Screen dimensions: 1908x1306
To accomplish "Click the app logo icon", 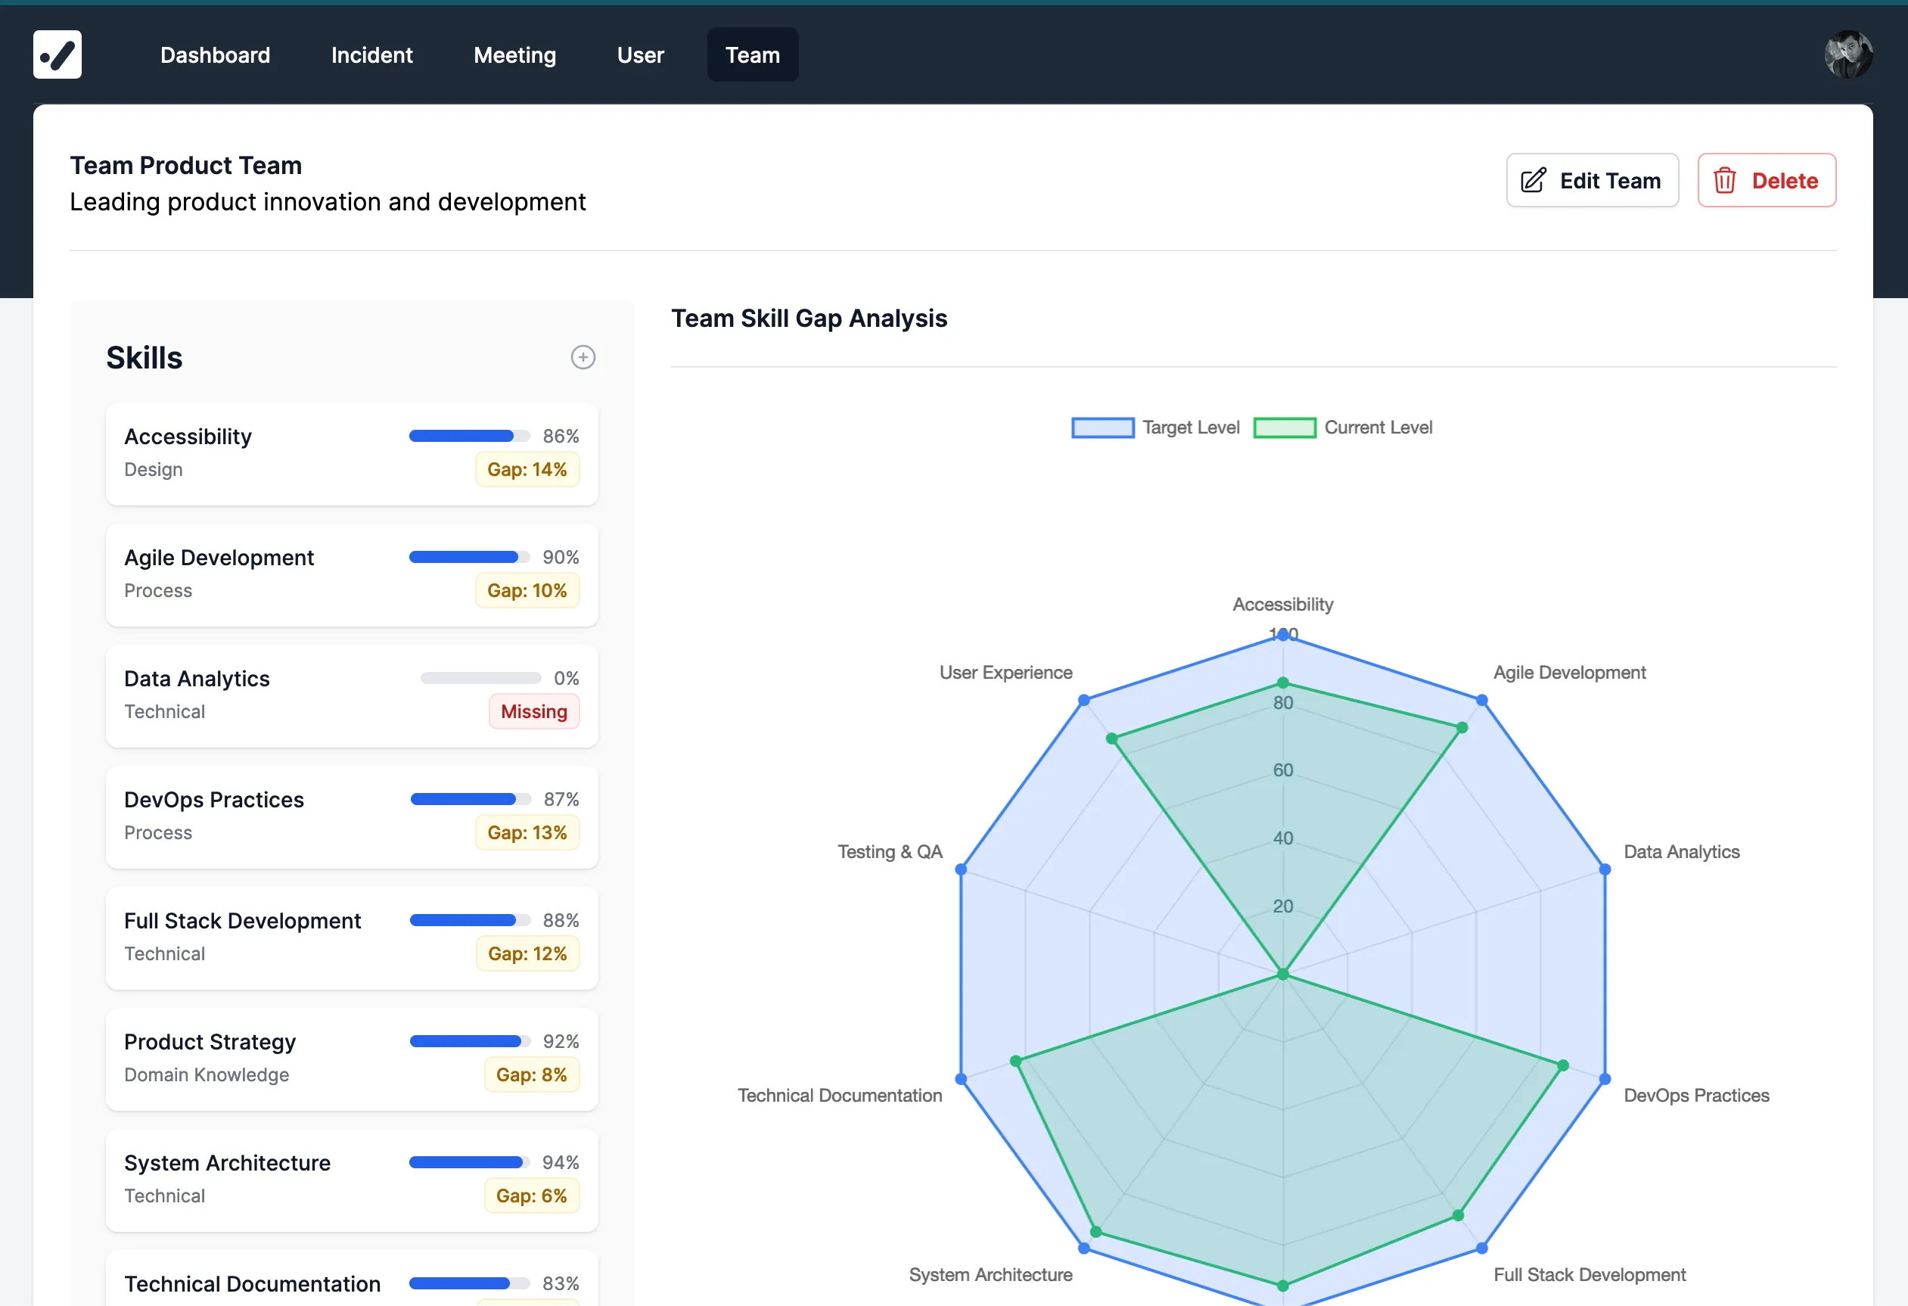I will click(57, 54).
